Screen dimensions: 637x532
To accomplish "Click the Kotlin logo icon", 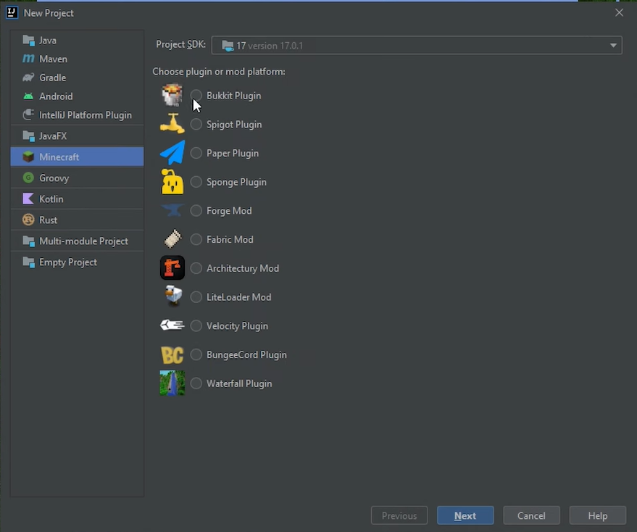I will (28, 199).
